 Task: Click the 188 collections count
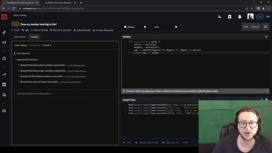tap(25, 30)
